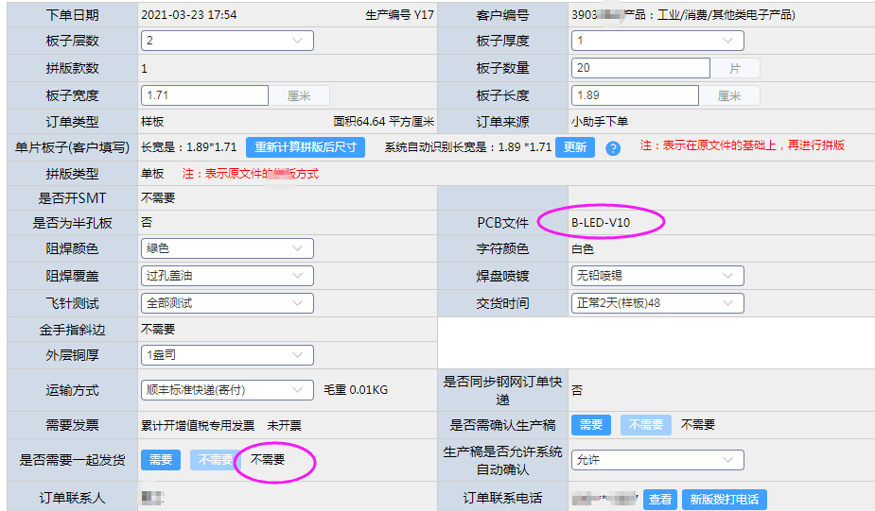
Task: Select 需要 for 是否需确认生产稿
Action: (x=591, y=425)
